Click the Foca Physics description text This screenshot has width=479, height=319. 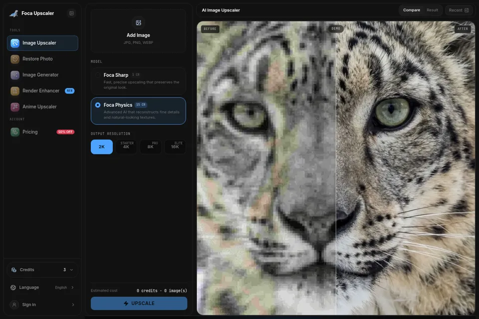coord(141,115)
